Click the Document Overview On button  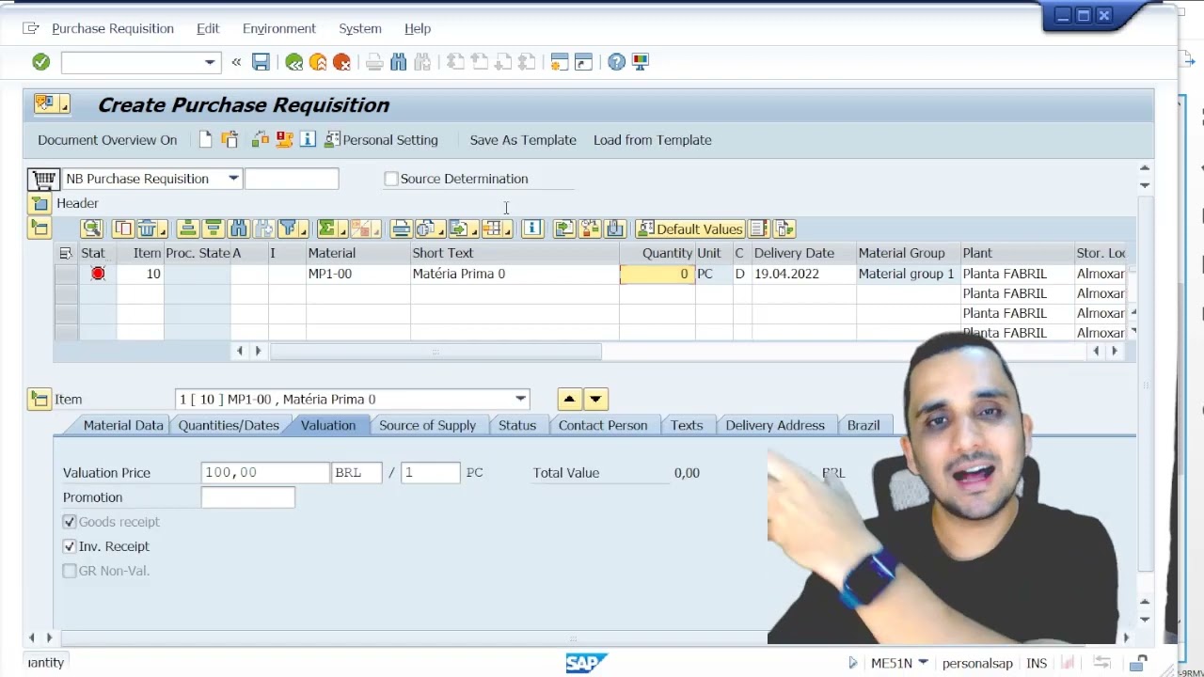[107, 140]
